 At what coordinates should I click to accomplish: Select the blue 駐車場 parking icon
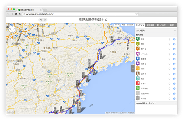tap(138, 59)
